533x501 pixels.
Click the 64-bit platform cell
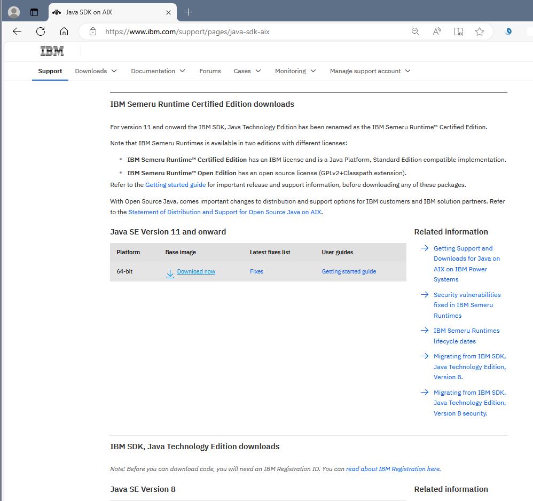(x=125, y=271)
